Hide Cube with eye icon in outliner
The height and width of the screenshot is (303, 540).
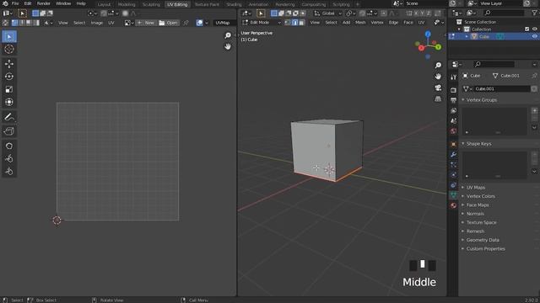[x=534, y=36]
